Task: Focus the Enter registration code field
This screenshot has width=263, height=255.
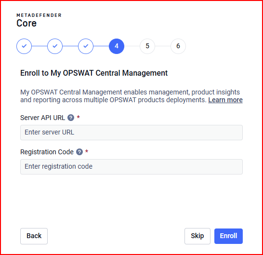Action: tap(131, 167)
